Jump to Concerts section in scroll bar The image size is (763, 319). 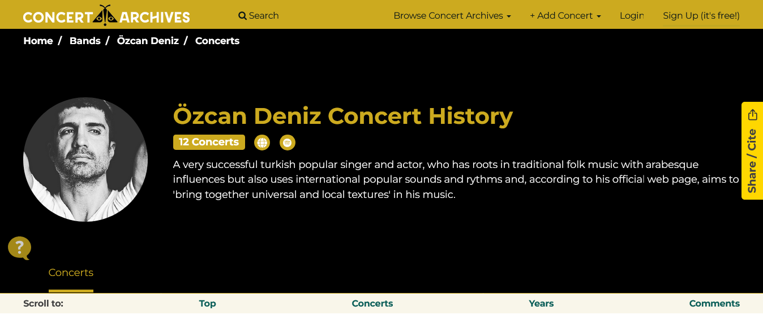tap(372, 303)
